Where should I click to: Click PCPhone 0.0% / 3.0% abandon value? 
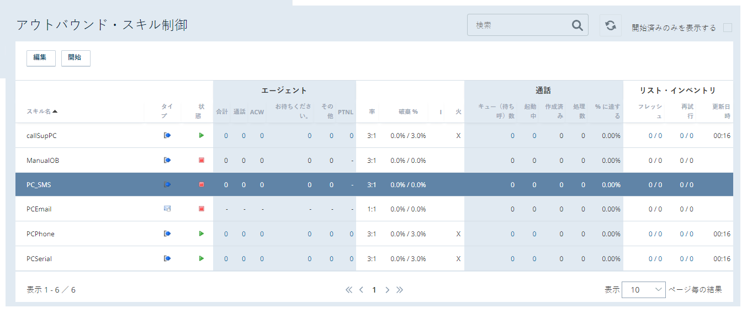(408, 234)
